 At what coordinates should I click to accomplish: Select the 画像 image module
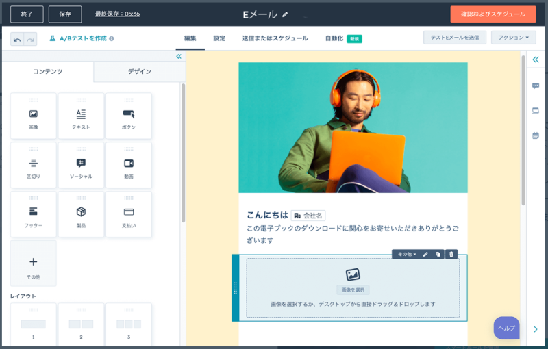[33, 116]
